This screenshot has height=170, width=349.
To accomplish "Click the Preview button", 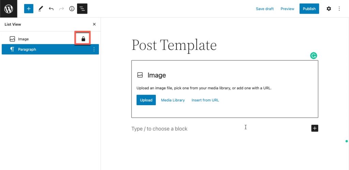I will pyautogui.click(x=287, y=9).
